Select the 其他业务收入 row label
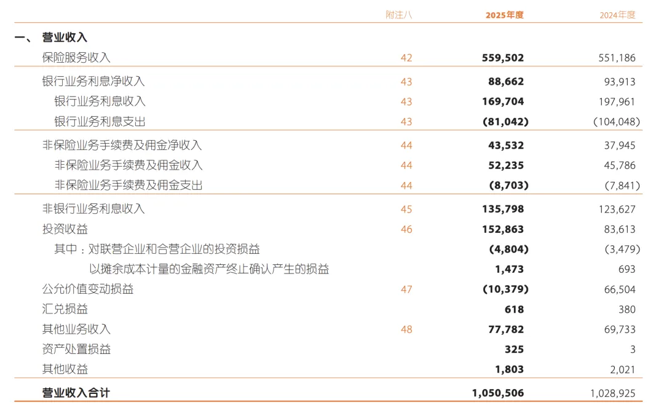Image resolution: width=664 pixels, height=405 pixels. click(76, 329)
